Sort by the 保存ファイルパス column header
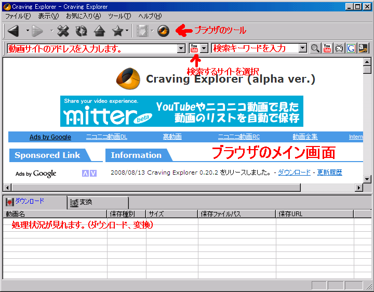374x292 pixels. pyautogui.click(x=237, y=214)
